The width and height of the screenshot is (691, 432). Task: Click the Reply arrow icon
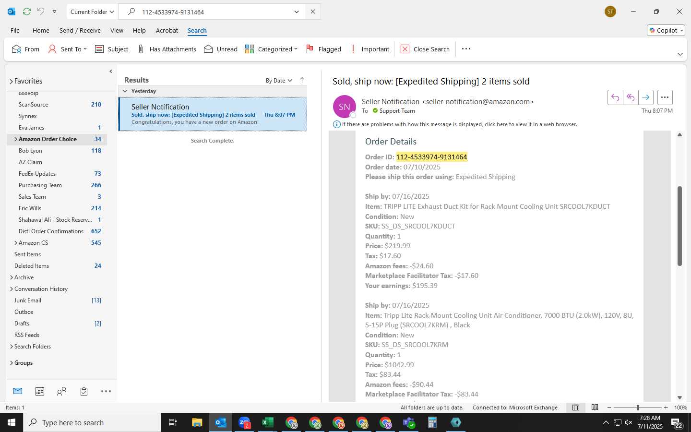[615, 97]
